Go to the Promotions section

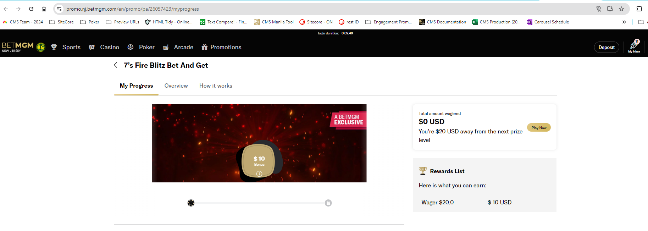(226, 47)
